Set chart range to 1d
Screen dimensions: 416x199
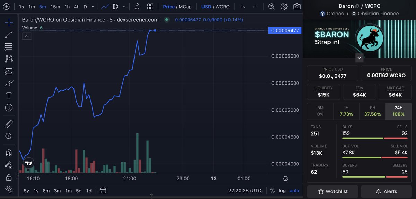(89, 191)
